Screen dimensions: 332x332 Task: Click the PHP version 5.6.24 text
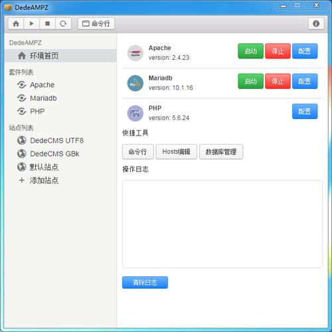coord(169,118)
